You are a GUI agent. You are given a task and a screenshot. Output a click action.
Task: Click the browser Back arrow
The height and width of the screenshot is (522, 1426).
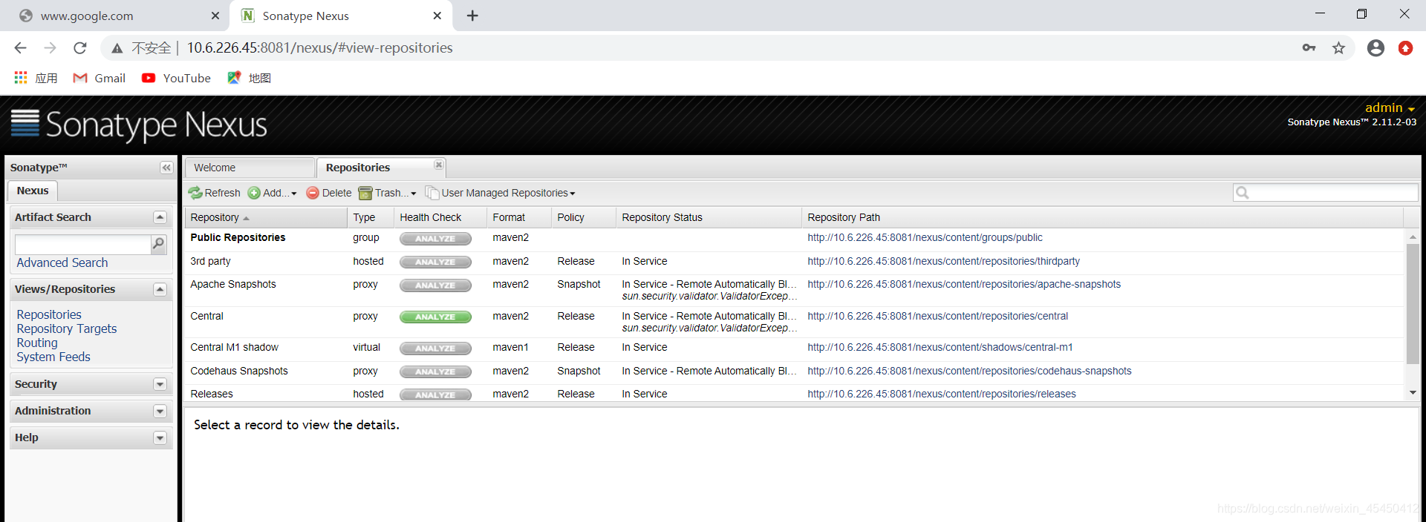[20, 48]
